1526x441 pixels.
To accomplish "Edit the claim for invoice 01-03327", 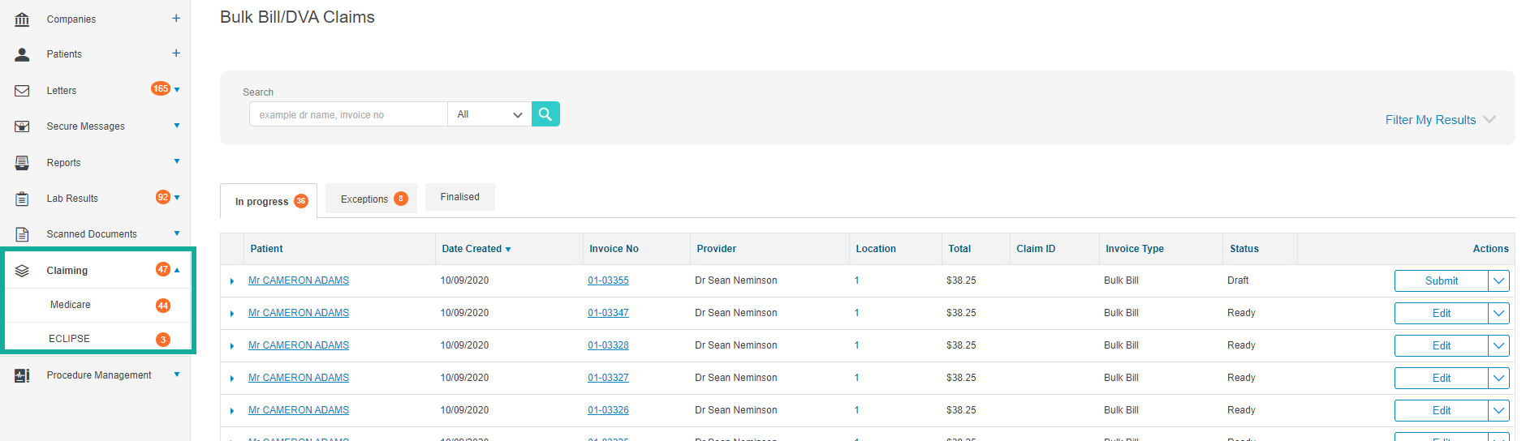I will click(1442, 378).
